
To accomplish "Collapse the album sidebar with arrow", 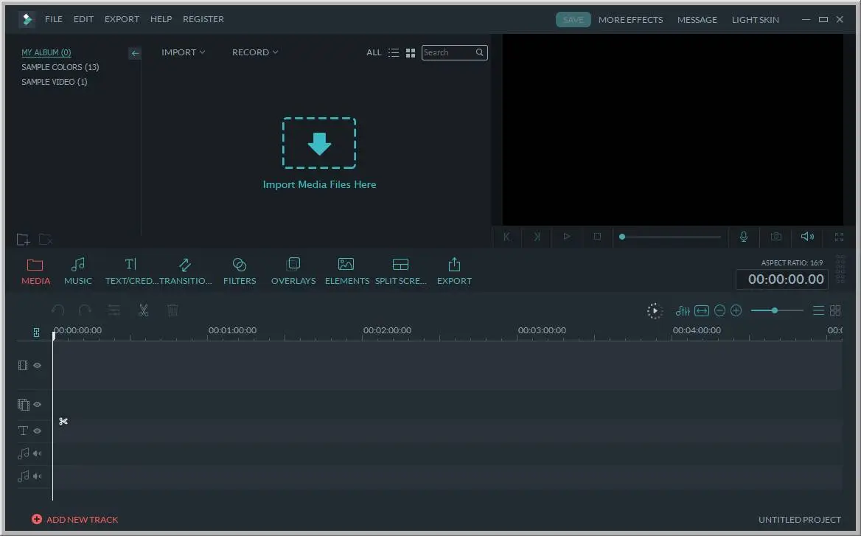I will pyautogui.click(x=134, y=53).
